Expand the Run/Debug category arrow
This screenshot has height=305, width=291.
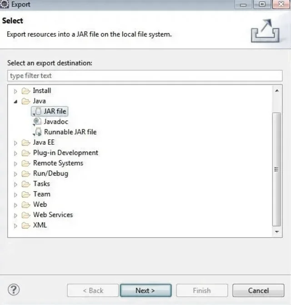click(15, 174)
